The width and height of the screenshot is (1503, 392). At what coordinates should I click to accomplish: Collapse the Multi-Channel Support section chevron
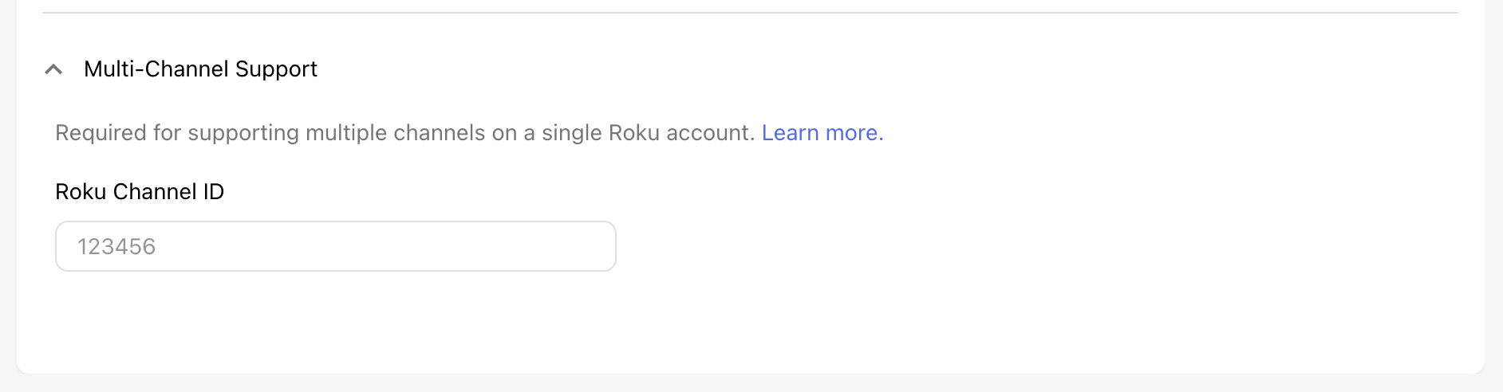(x=53, y=69)
